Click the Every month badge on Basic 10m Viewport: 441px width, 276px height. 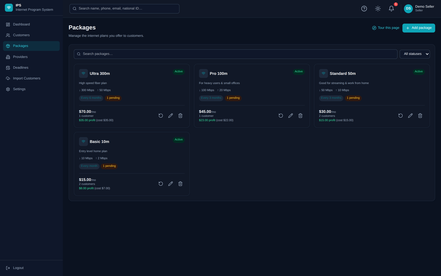(x=89, y=166)
